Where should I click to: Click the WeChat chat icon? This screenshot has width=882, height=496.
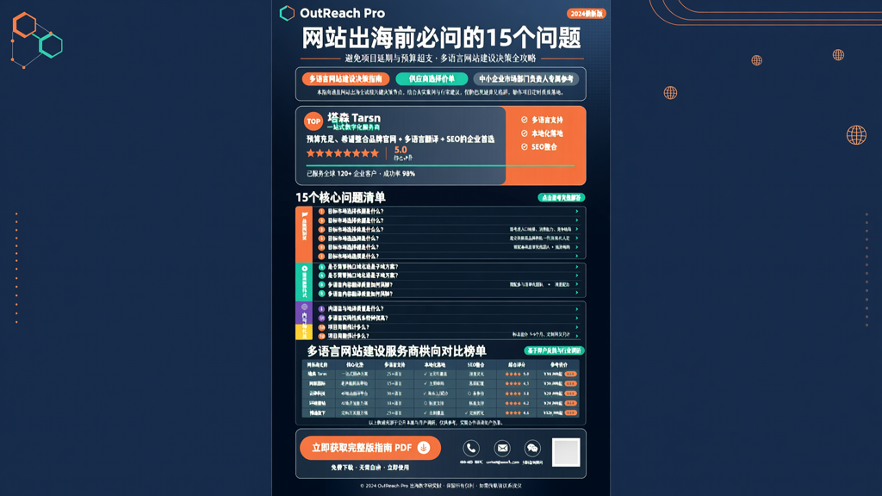(532, 448)
